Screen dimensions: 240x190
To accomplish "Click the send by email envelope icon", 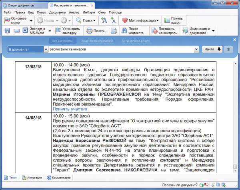I will [16, 31].
